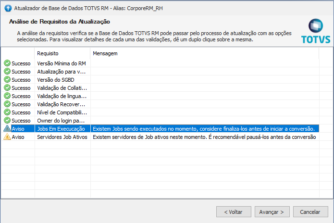
Task: Click success icon for Owner do login row
Action: pyautogui.click(x=7, y=120)
